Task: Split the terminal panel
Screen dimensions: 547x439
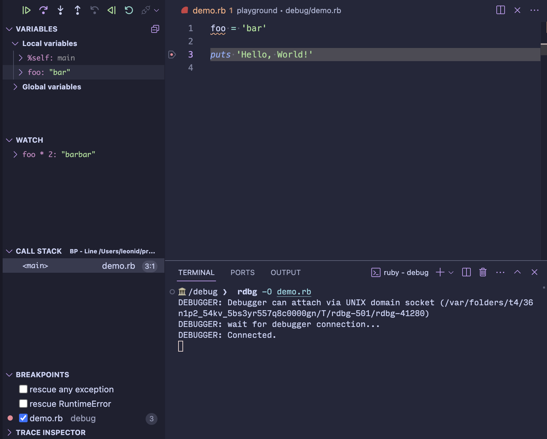Action: 466,272
